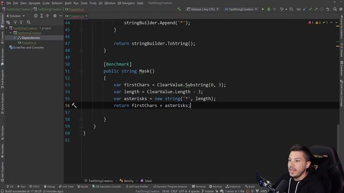
Task: Click the warning count indicator in editor
Action: 318,23
